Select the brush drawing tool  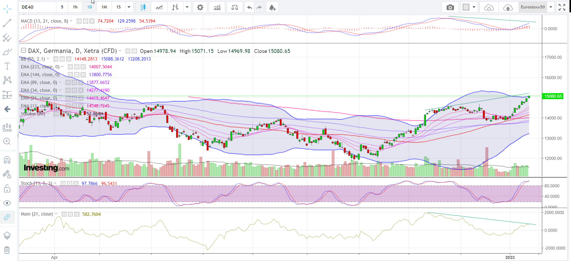[7, 52]
